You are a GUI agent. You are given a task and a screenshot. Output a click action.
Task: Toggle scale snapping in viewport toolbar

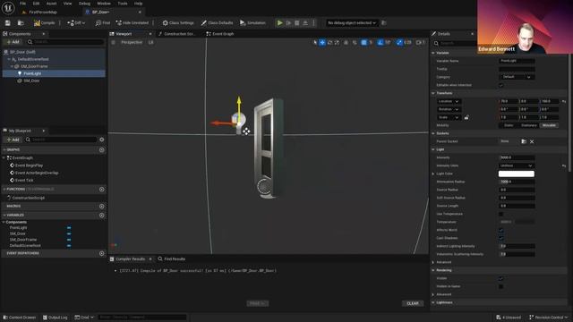click(399, 43)
